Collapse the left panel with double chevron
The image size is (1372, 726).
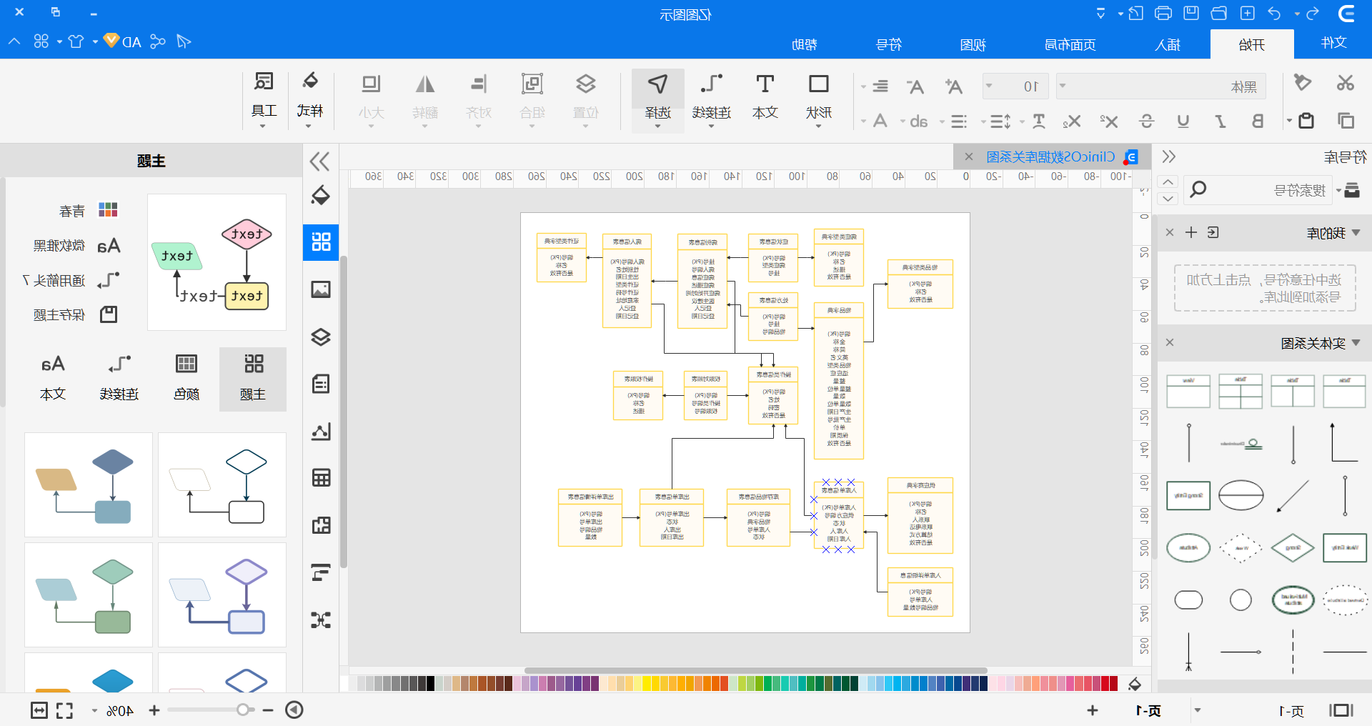tap(319, 161)
